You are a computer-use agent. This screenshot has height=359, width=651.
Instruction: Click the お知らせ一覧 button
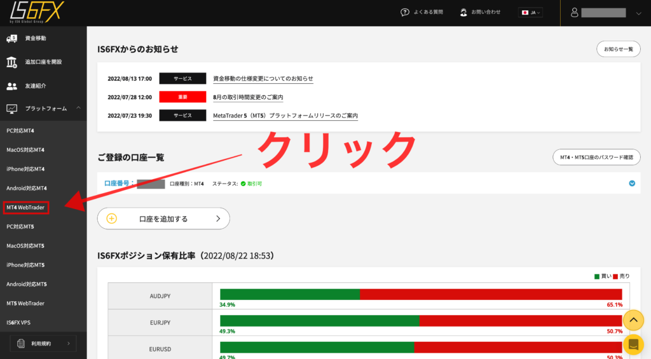click(618, 49)
